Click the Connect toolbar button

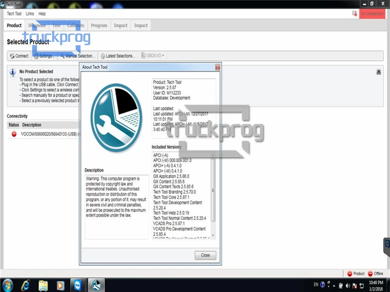coord(19,56)
